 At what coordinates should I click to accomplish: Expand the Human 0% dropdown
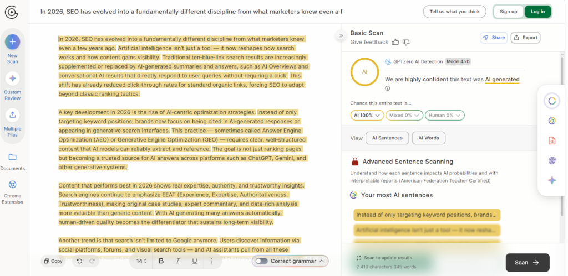pyautogui.click(x=444, y=115)
